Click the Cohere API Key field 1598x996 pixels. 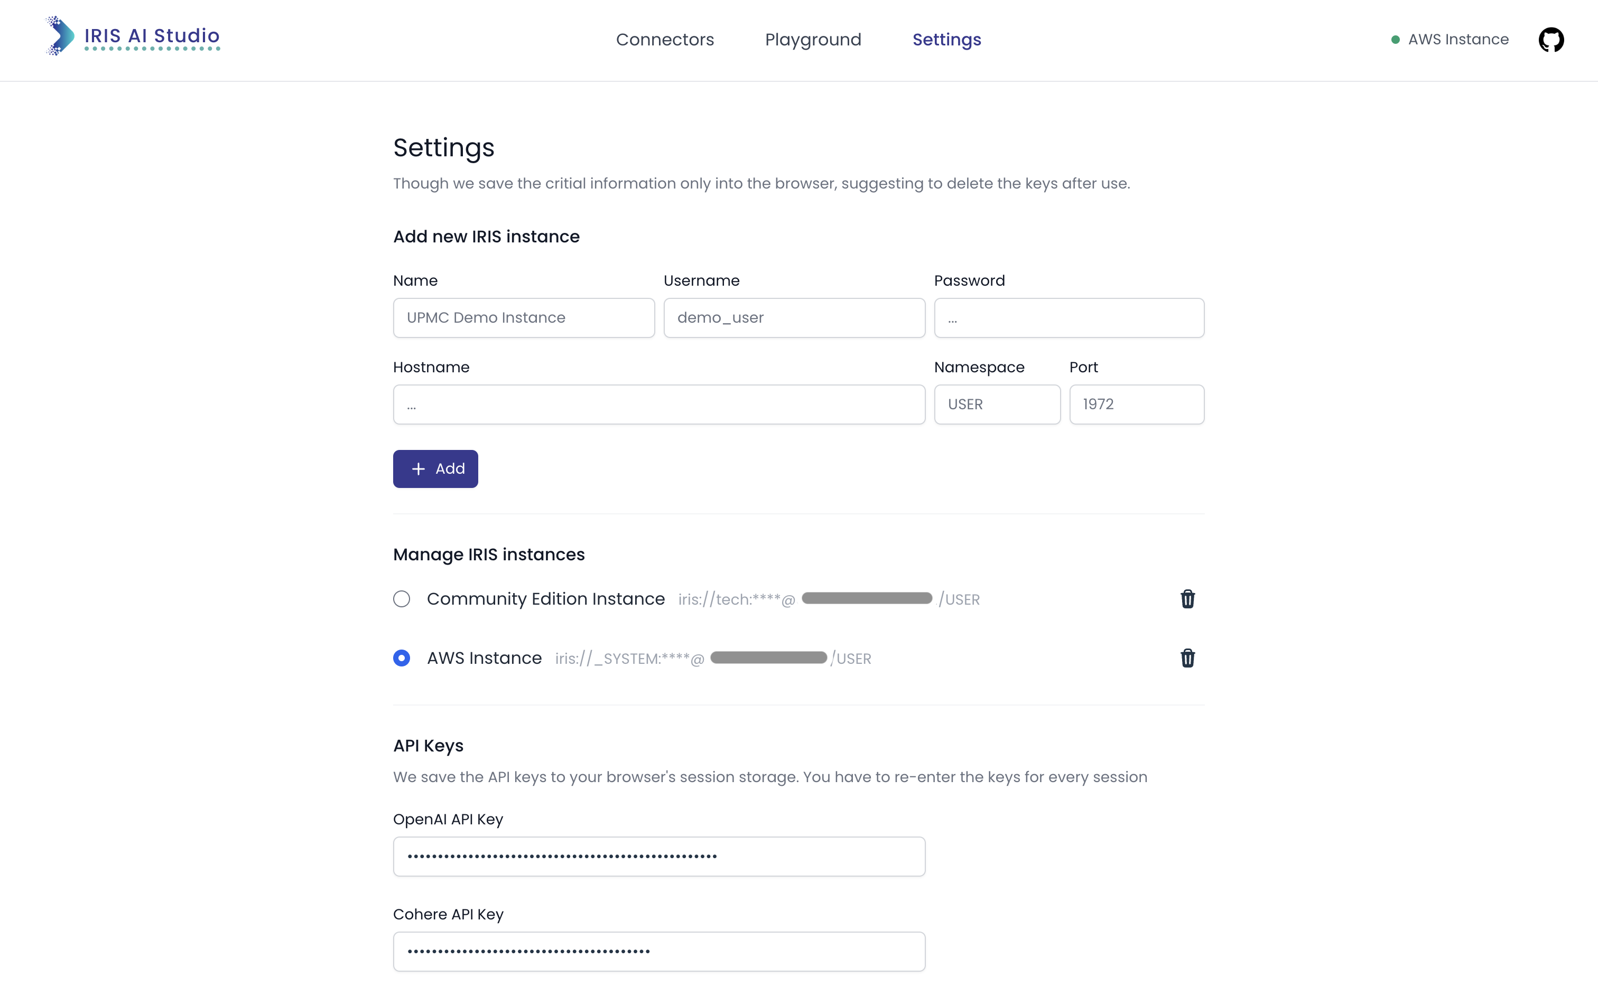658,951
